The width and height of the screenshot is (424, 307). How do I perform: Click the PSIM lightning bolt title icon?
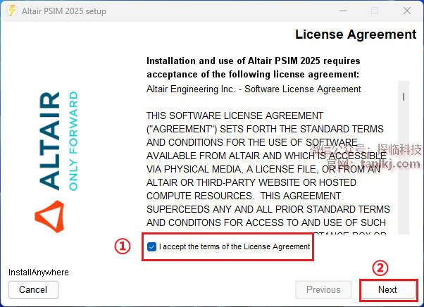pyautogui.click(x=11, y=11)
